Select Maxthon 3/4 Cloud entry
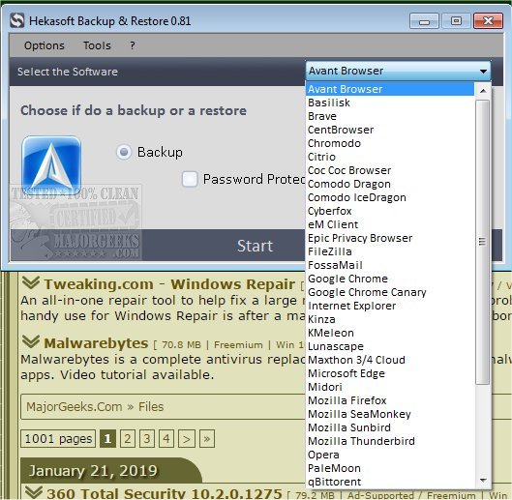 coord(390,360)
